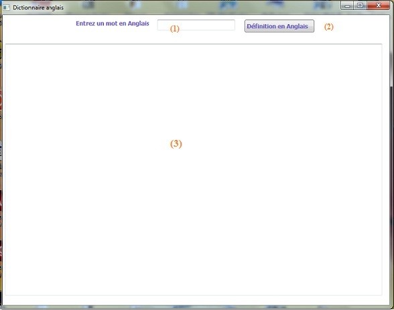Select the 'Entrez un mot en Anglais' label
This screenshot has width=394, height=310.
pos(113,23)
